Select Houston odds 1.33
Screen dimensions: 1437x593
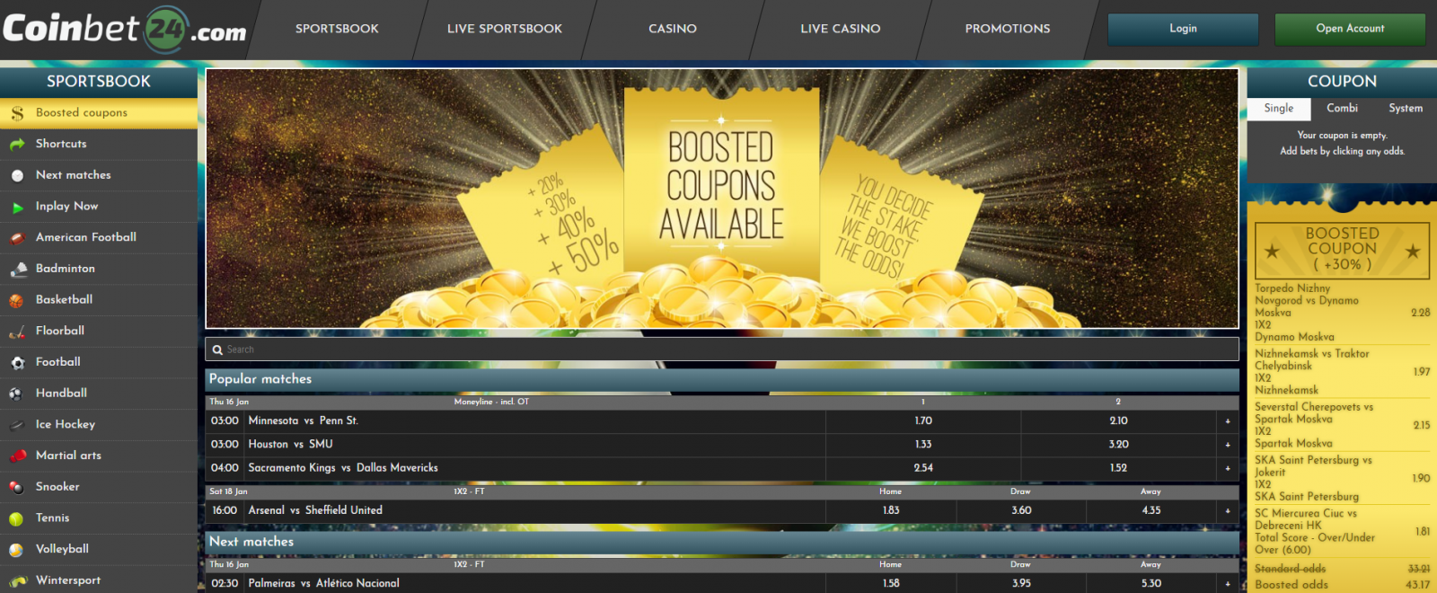tap(923, 444)
